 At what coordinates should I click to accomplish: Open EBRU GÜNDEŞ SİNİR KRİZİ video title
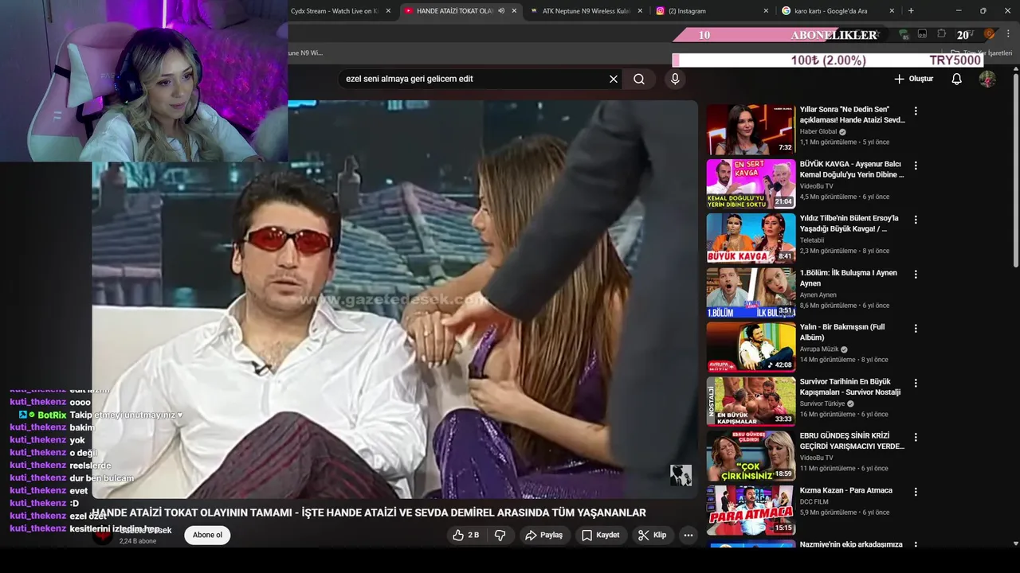click(852, 441)
